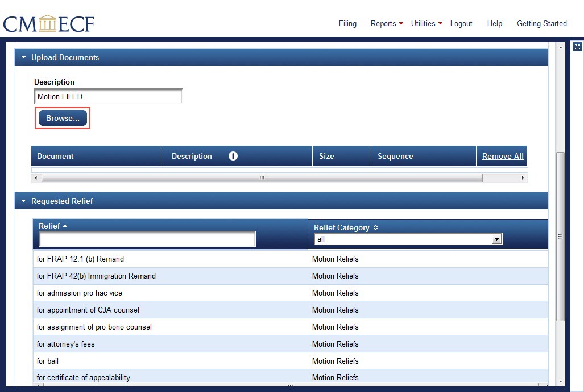Open the Filing menu item
The image size is (584, 392).
click(347, 23)
